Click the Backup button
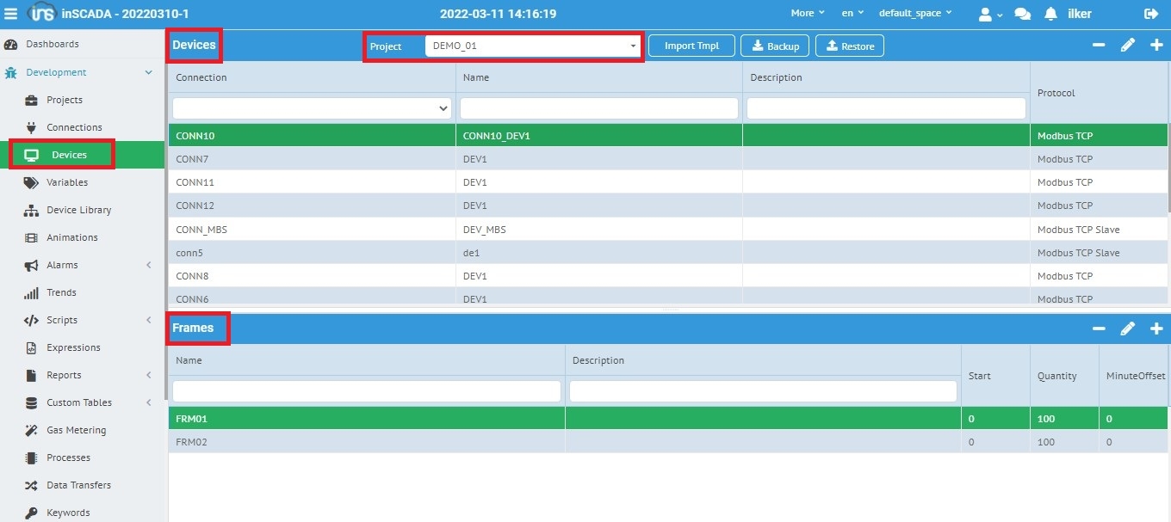This screenshot has width=1171, height=522. click(x=775, y=46)
